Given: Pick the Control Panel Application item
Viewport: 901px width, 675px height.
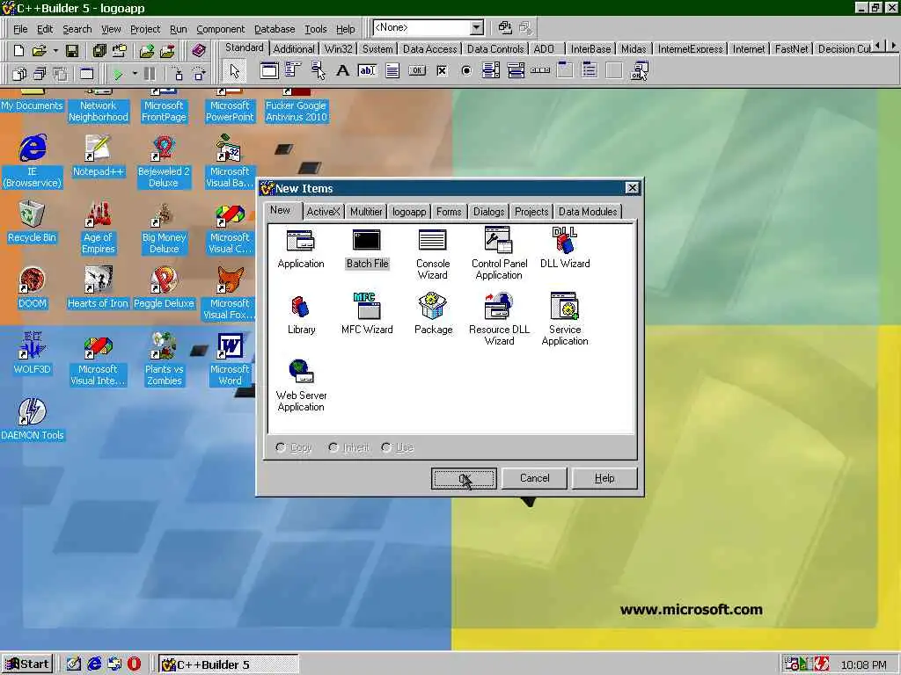Looking at the screenshot, I should click(x=499, y=254).
